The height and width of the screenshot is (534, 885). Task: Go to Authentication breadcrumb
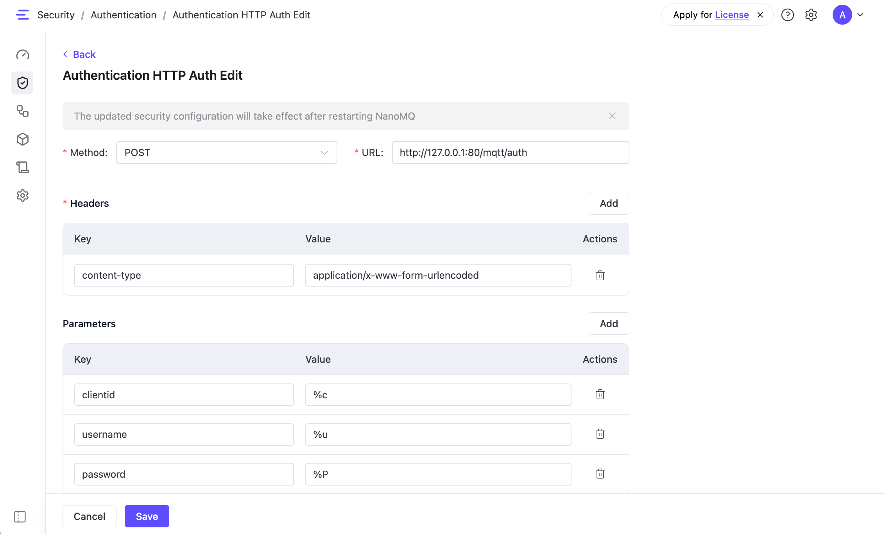[124, 15]
